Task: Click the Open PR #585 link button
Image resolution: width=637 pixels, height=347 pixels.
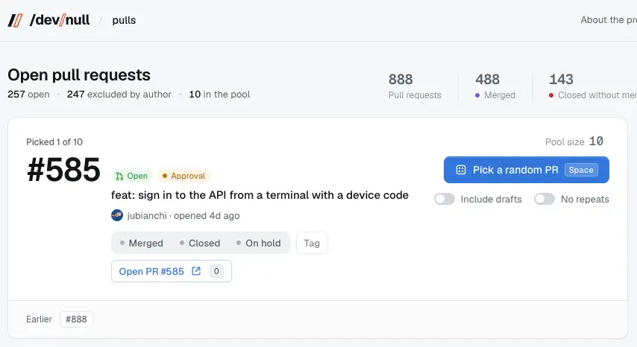Action: [172, 271]
